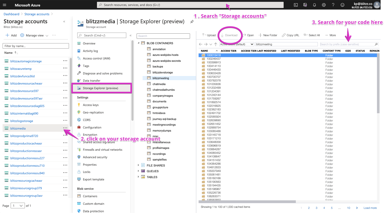Click Add storage account button

click(x=11, y=35)
